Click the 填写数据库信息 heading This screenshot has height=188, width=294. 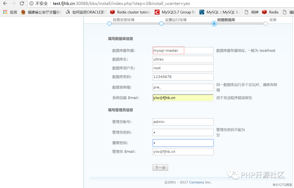coord(120,39)
